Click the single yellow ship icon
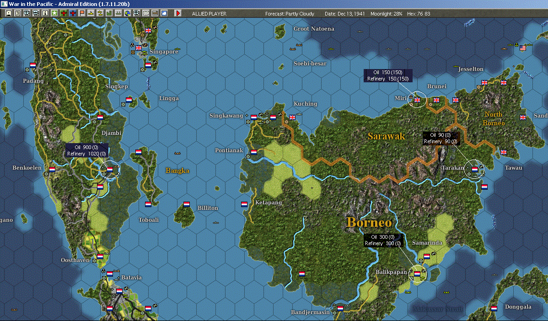Viewport: 548px width, 321px height. (91, 13)
